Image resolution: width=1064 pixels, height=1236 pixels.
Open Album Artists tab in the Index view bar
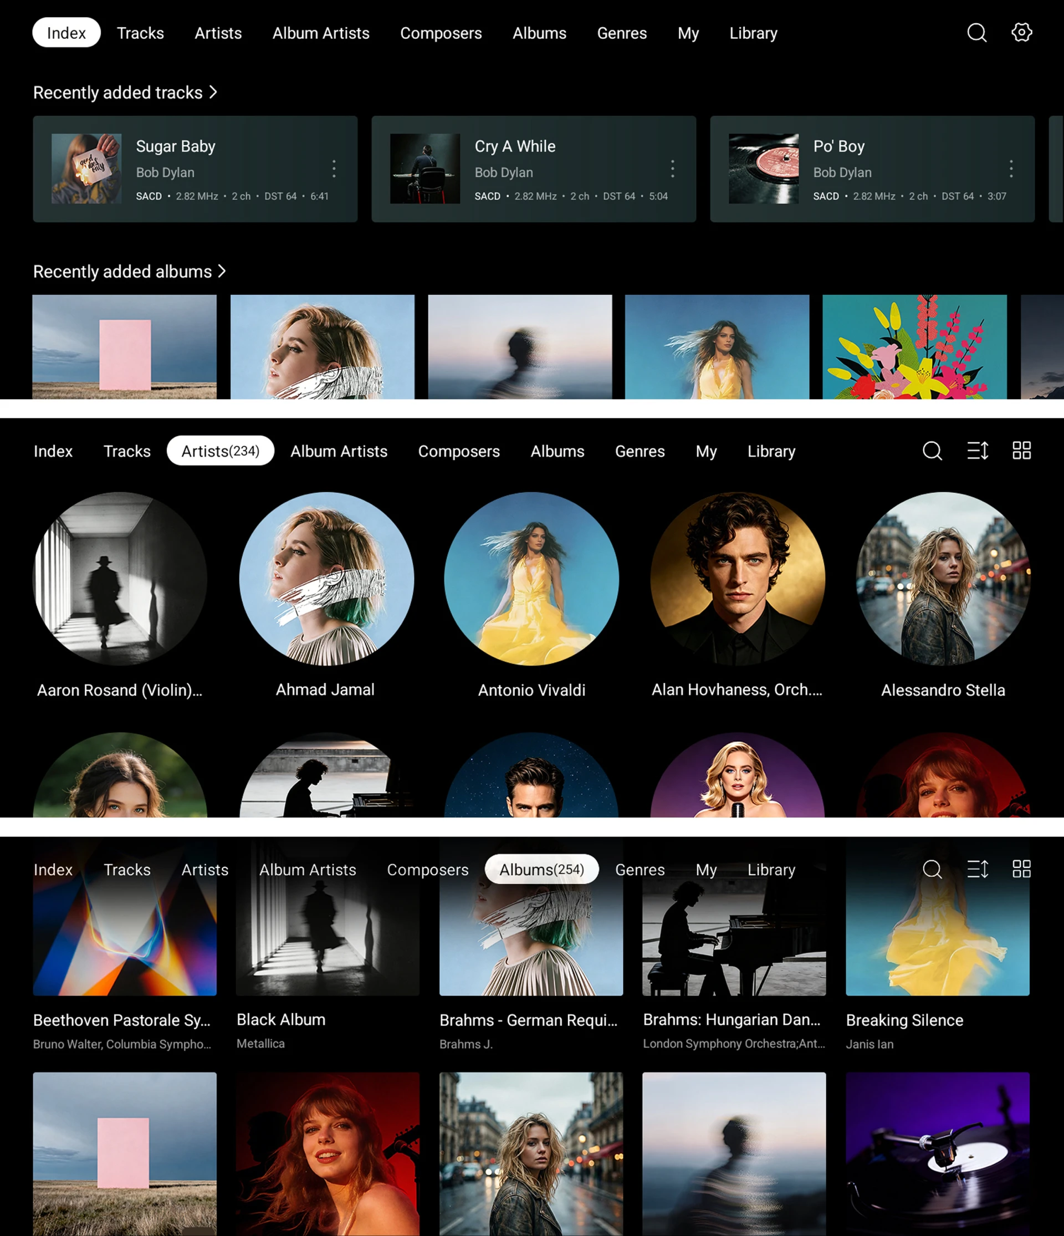[321, 33]
